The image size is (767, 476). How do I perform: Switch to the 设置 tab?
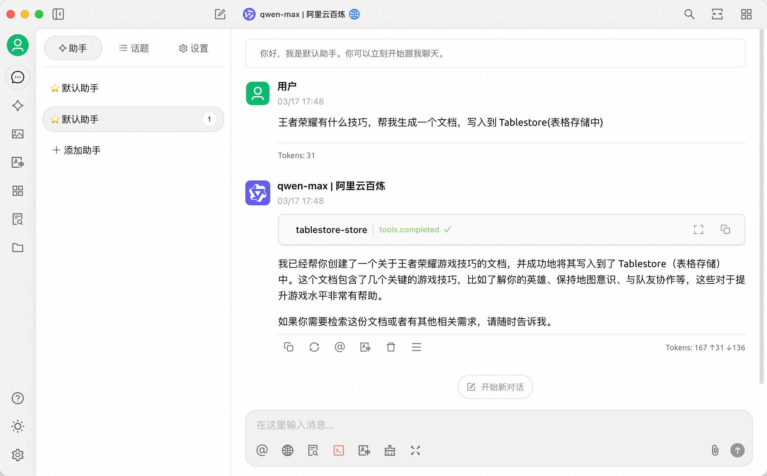194,48
